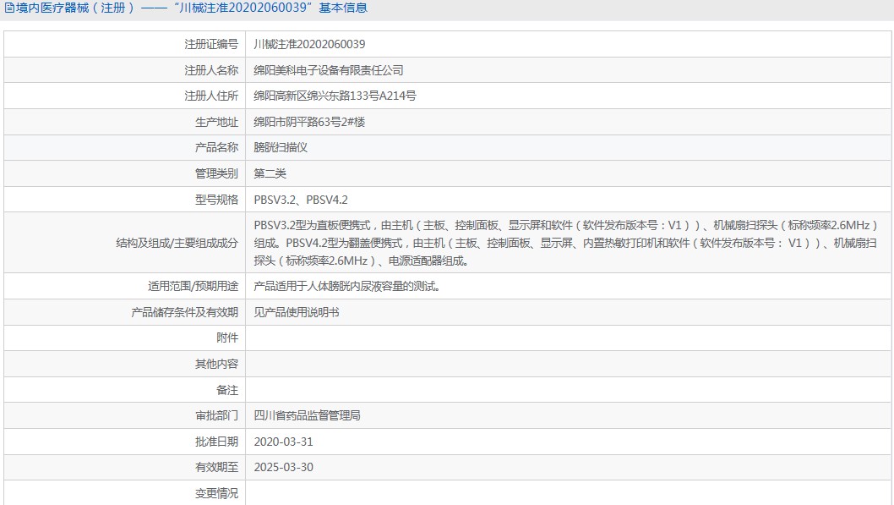Click the 产品储存条件及有效期 label

pos(185,313)
